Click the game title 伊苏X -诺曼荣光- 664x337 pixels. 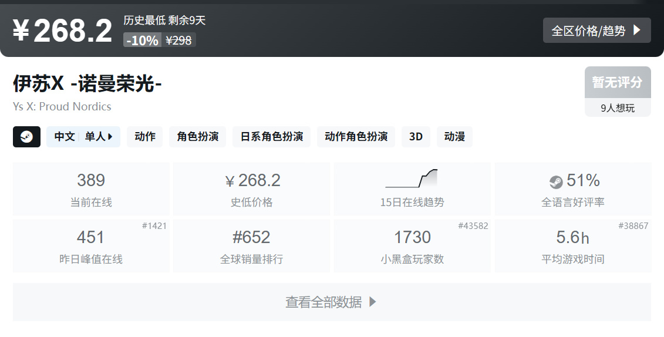tap(87, 83)
